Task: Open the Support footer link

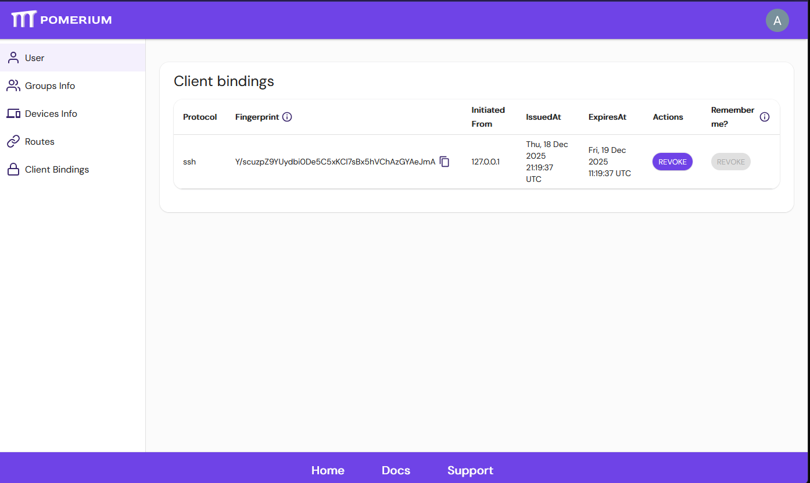Action: pos(470,470)
